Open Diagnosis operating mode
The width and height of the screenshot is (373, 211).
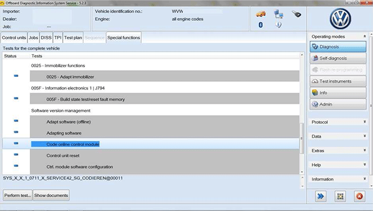(338, 47)
